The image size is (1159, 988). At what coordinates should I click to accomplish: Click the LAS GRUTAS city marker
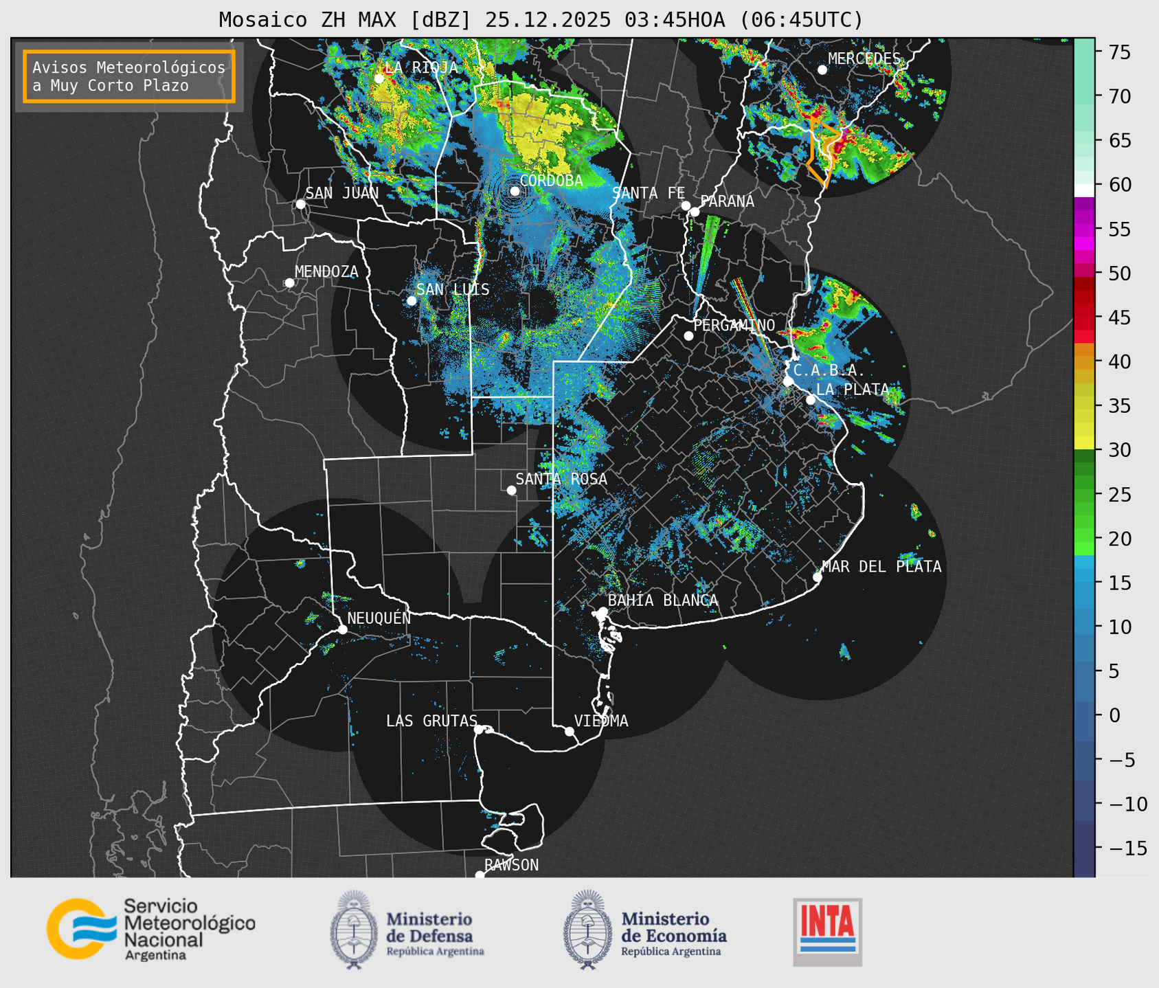(x=479, y=729)
